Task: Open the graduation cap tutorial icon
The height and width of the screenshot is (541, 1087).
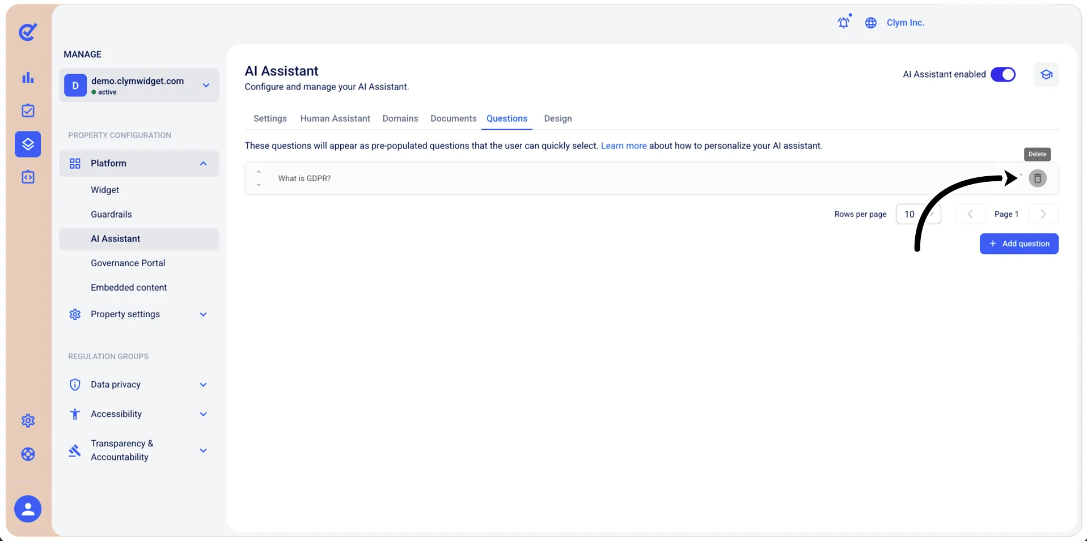Action: pyautogui.click(x=1046, y=74)
